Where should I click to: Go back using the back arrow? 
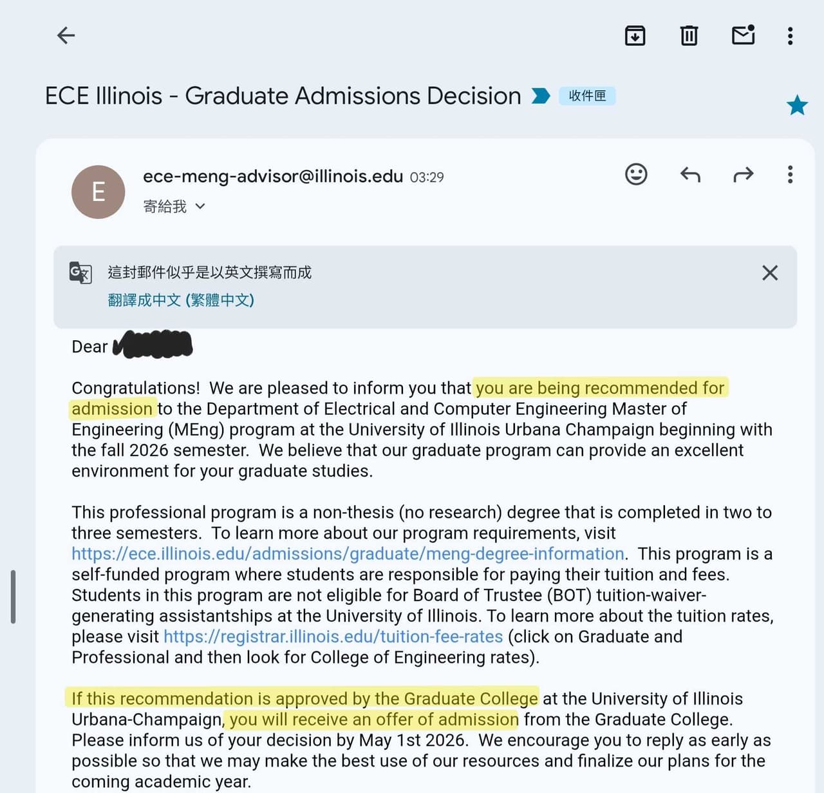click(x=66, y=35)
